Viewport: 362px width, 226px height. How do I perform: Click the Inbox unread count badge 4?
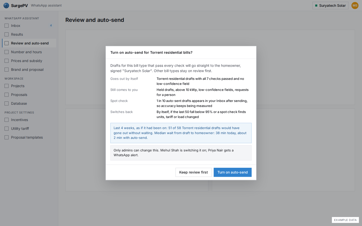(x=51, y=25)
